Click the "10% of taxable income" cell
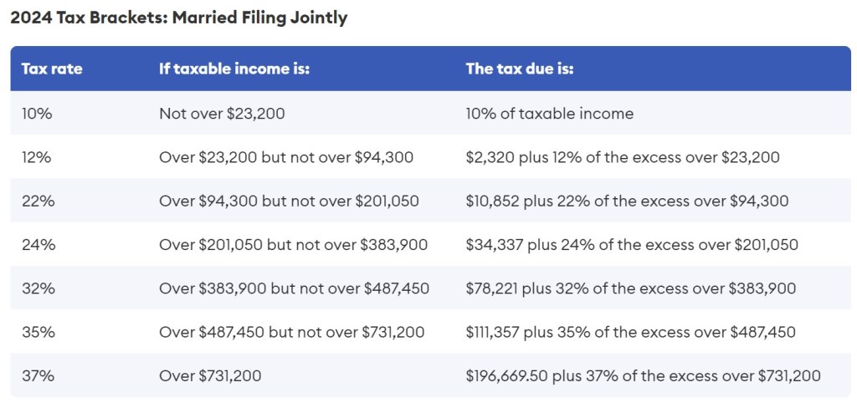The image size is (857, 408). (549, 113)
